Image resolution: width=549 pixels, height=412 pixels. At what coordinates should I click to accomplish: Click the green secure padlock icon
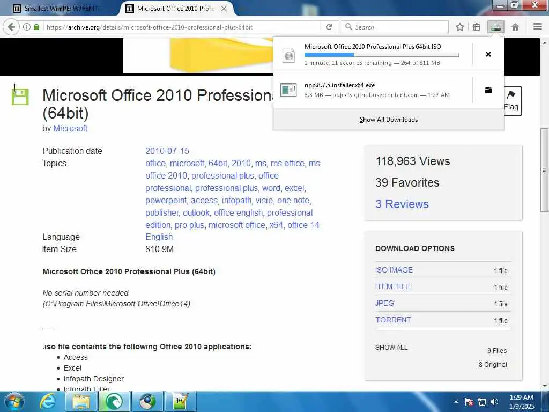pyautogui.click(x=36, y=27)
